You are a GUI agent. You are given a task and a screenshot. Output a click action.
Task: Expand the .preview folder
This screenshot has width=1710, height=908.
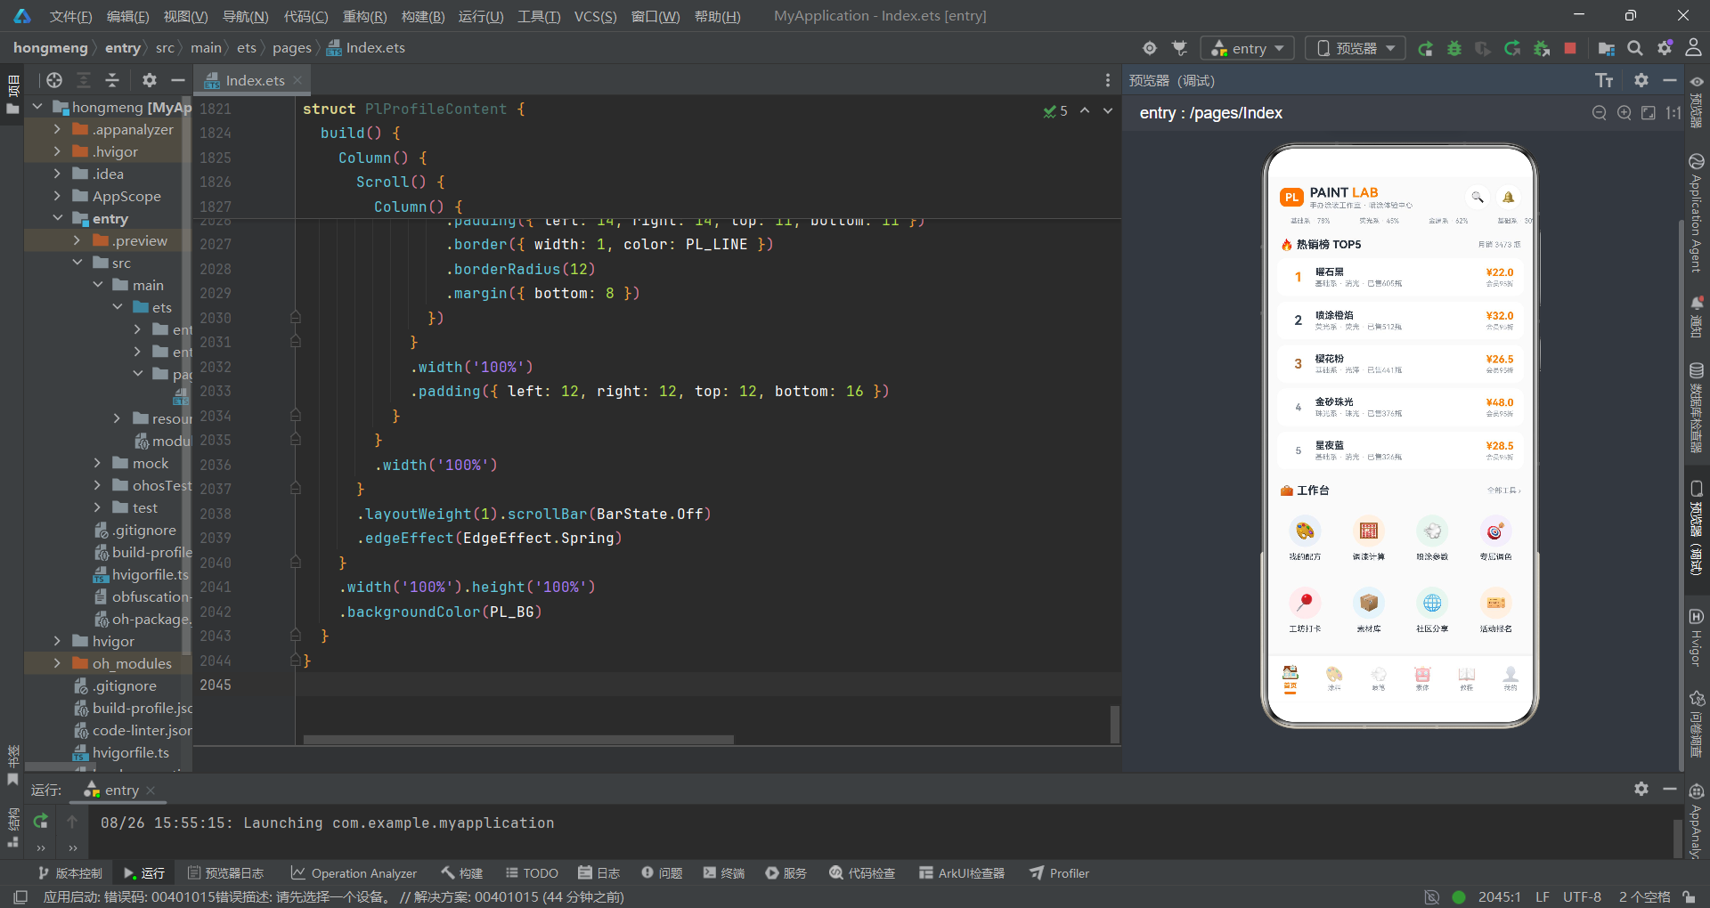point(77,241)
